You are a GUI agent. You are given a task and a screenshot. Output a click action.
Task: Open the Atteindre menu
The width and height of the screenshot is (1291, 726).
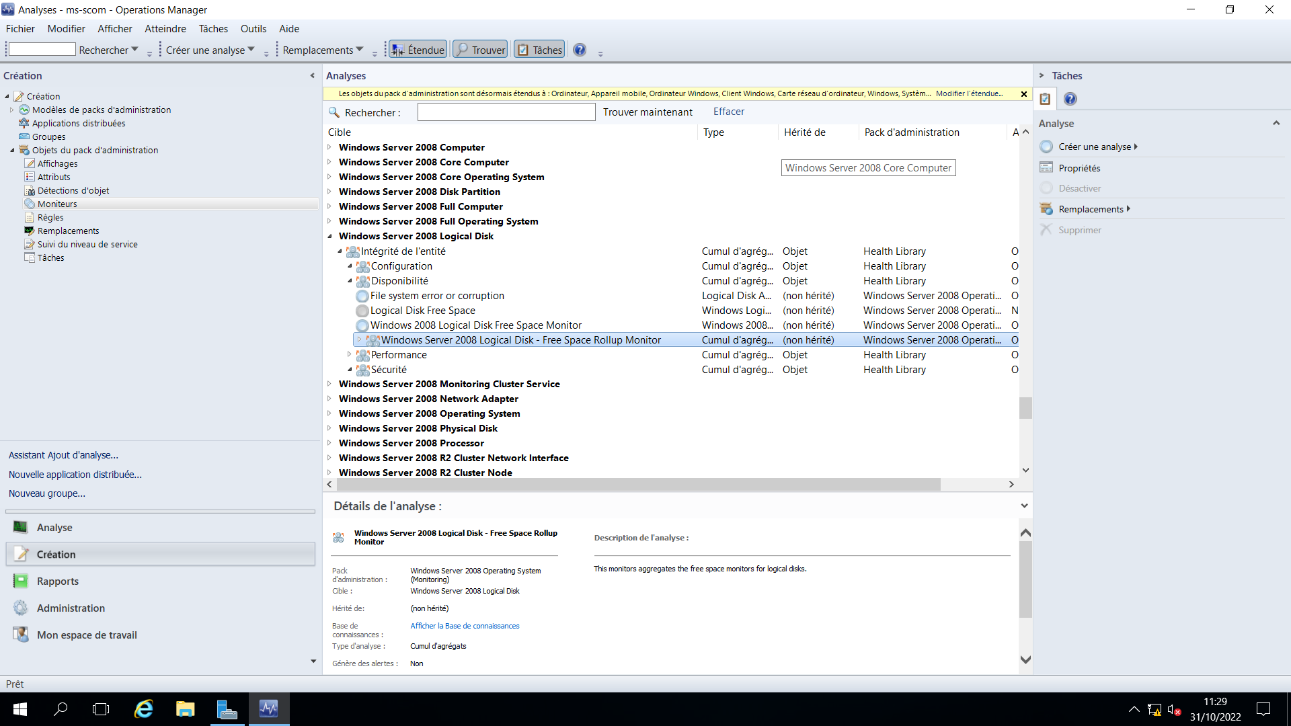pyautogui.click(x=165, y=29)
